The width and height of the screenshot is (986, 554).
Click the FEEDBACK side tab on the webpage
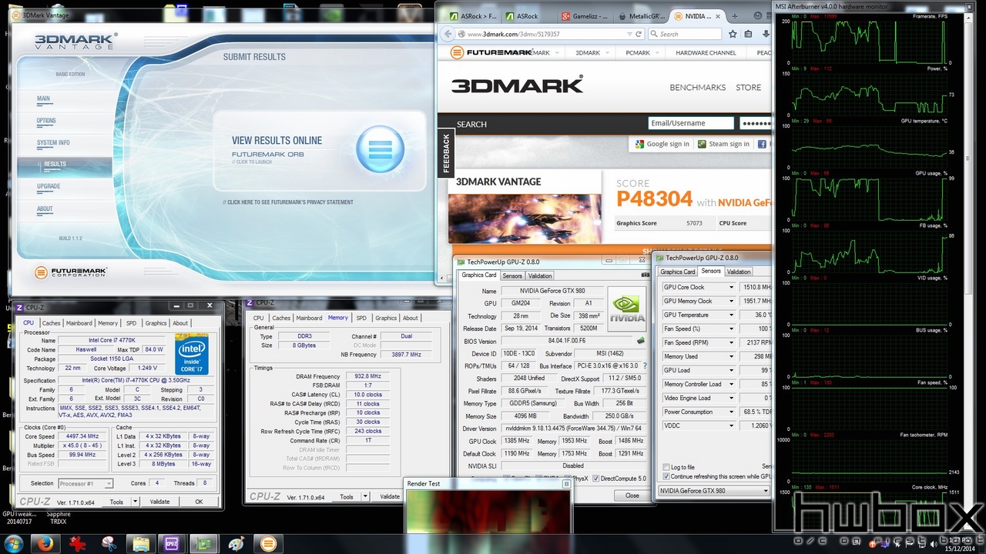(446, 153)
